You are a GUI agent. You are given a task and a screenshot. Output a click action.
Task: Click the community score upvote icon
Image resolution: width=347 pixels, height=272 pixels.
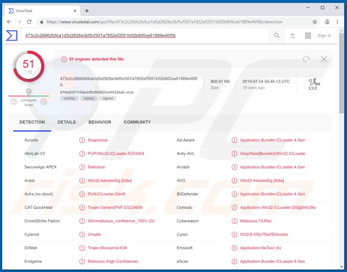point(43,102)
